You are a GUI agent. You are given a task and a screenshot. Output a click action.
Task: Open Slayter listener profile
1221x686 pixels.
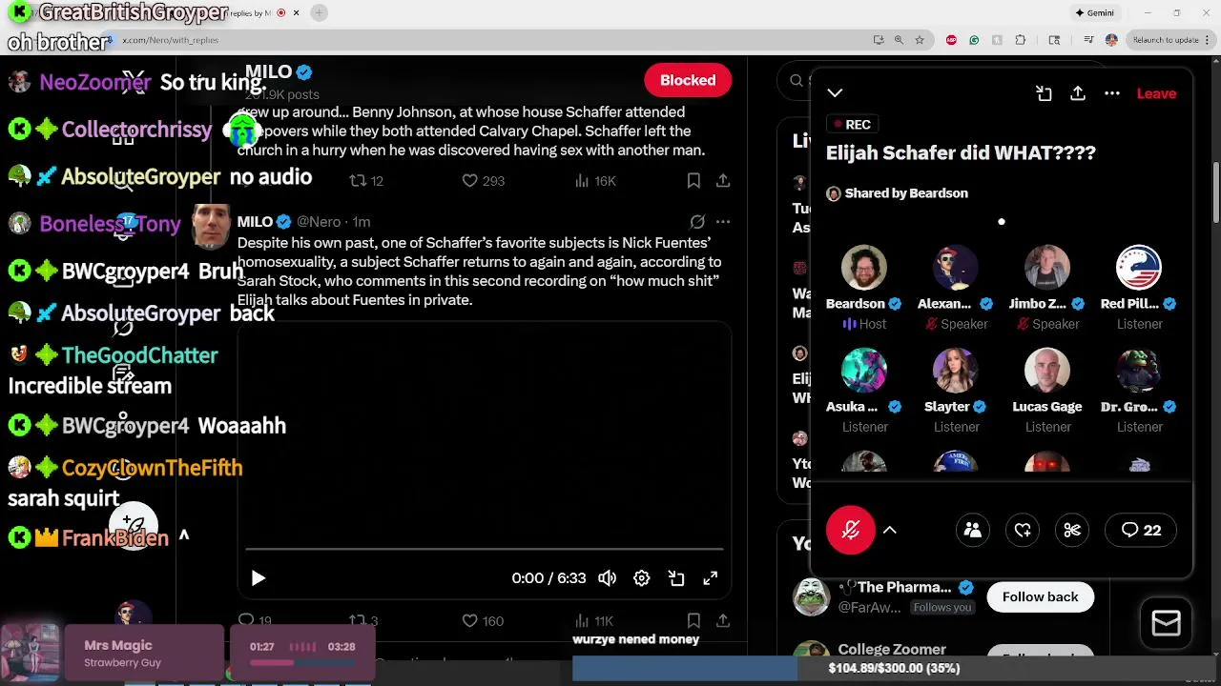pyautogui.click(x=956, y=371)
